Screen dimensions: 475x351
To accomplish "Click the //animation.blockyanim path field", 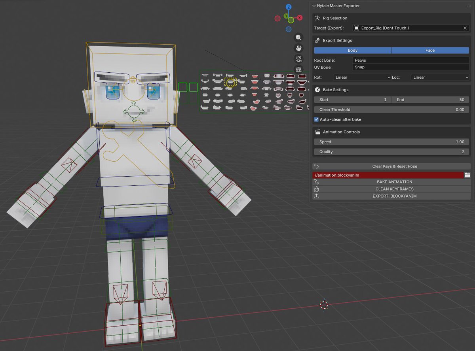I will (388, 175).
